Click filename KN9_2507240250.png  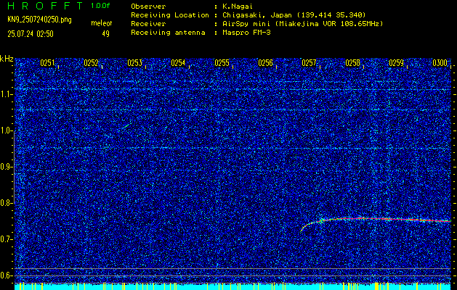pyautogui.click(x=39, y=20)
